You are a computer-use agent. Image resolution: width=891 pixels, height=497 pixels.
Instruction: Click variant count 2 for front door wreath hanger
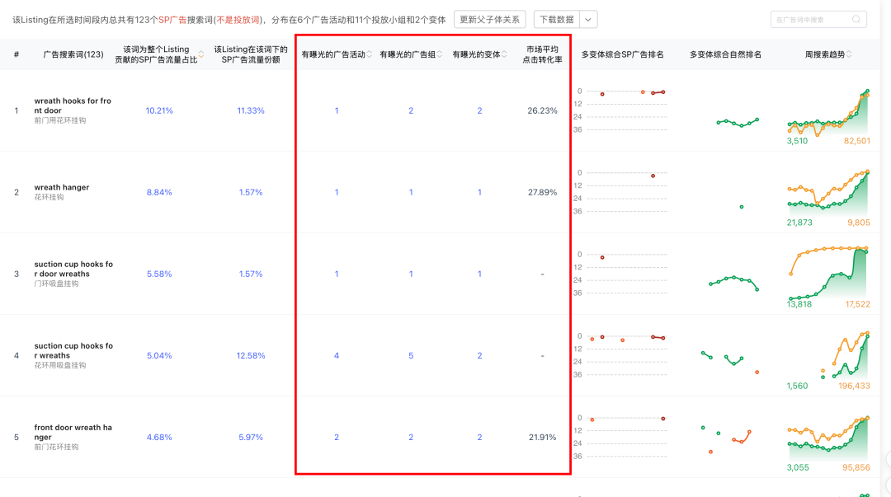point(479,438)
